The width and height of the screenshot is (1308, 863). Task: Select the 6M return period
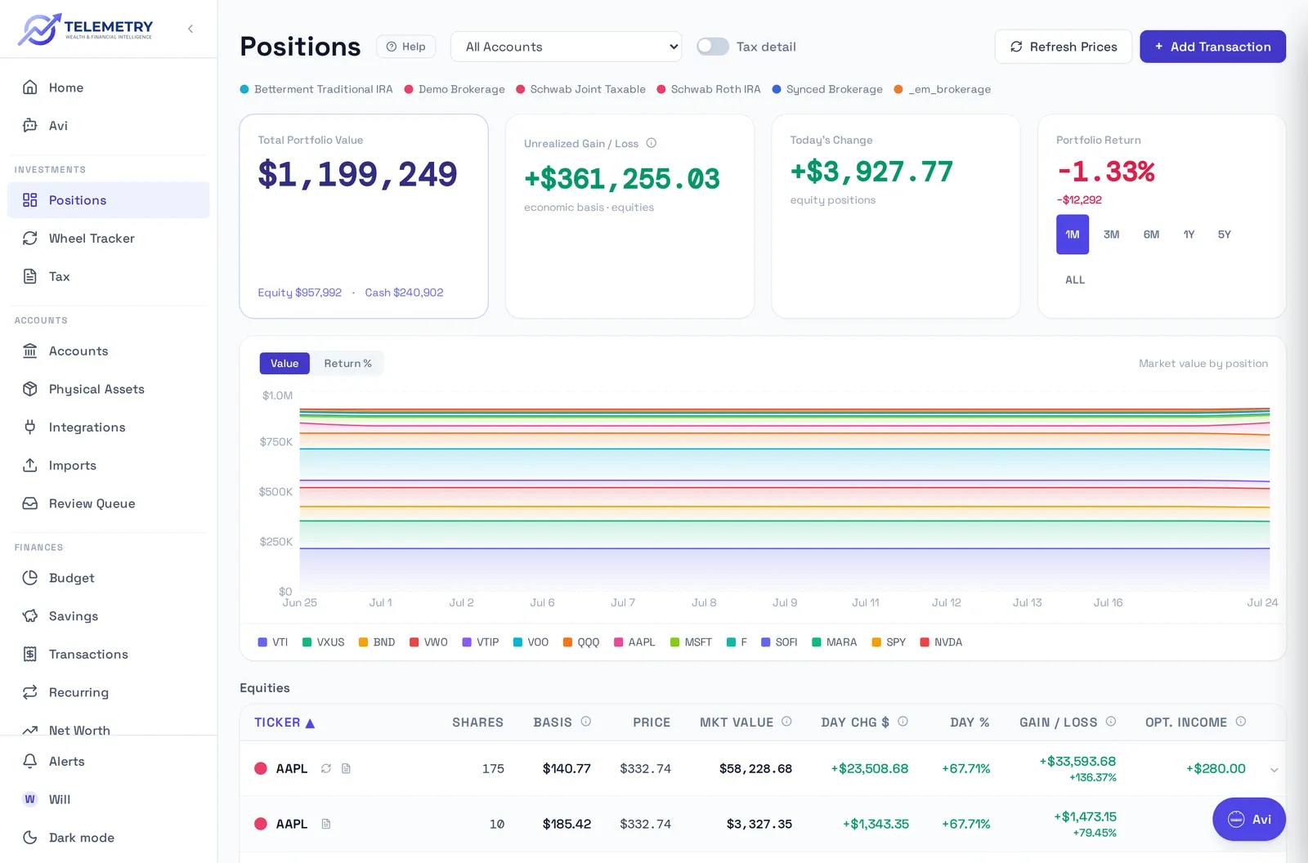click(1151, 235)
